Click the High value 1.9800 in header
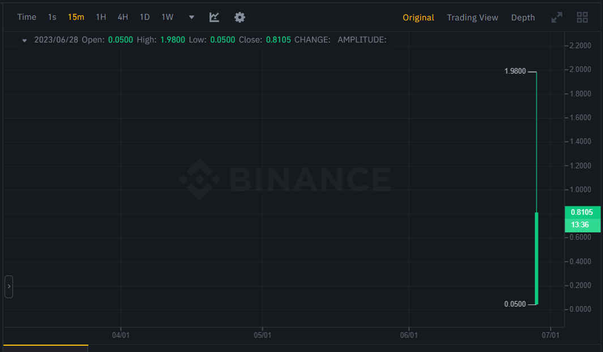 click(173, 40)
